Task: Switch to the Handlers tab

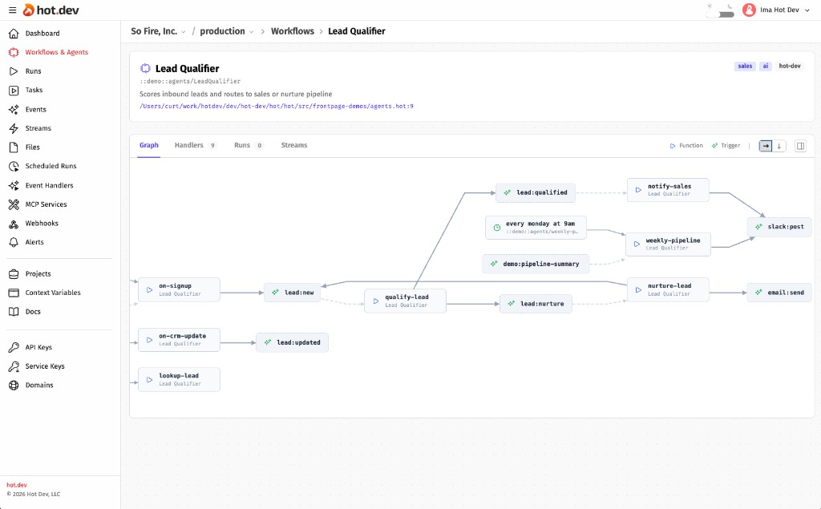Action: click(188, 145)
